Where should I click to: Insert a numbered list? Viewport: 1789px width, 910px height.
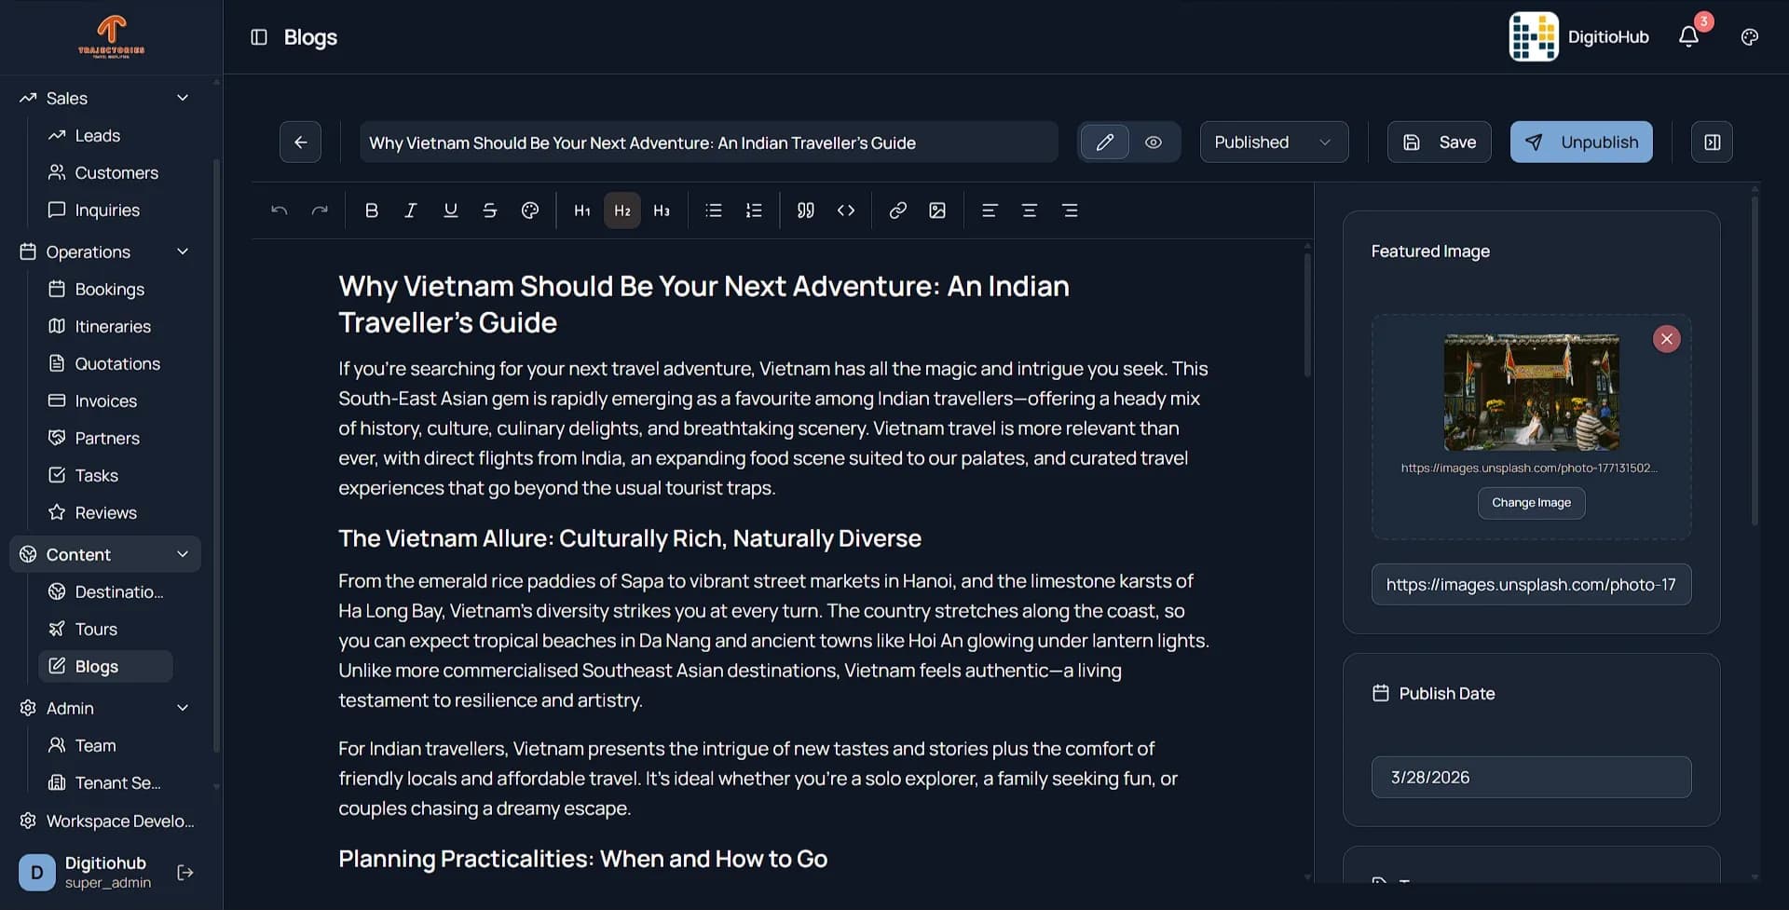pos(754,211)
